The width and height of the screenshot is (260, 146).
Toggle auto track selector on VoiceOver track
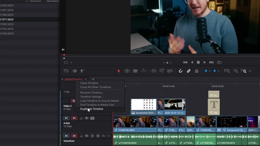[x=87, y=136]
